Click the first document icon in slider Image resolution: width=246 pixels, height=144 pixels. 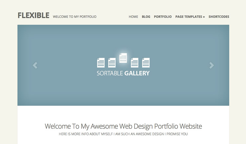click(101, 63)
